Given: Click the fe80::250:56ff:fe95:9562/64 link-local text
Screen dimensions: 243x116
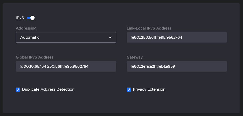Looking at the screenshot, I should coord(156,37).
